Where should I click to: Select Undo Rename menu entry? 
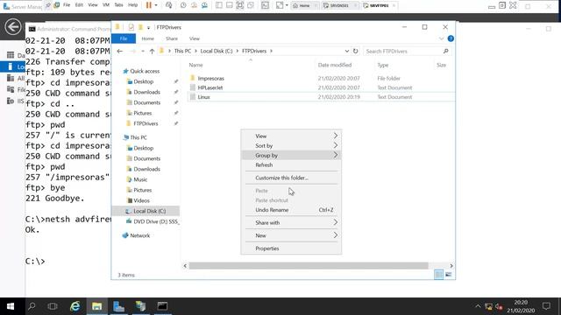[272, 210]
